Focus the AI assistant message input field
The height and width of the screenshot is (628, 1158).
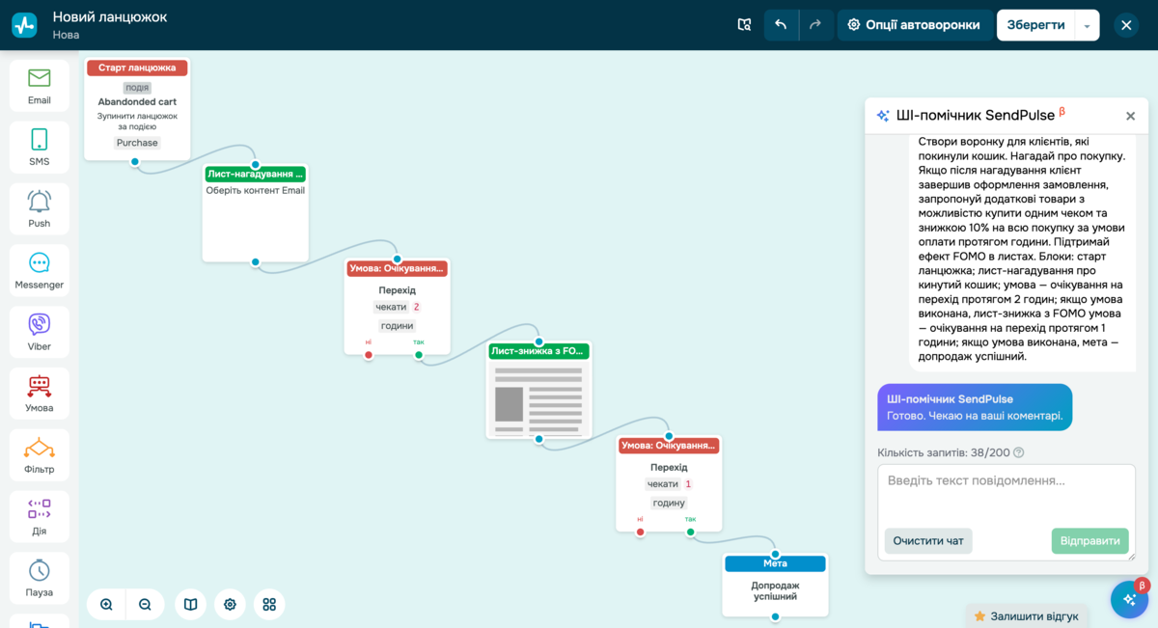click(1006, 494)
